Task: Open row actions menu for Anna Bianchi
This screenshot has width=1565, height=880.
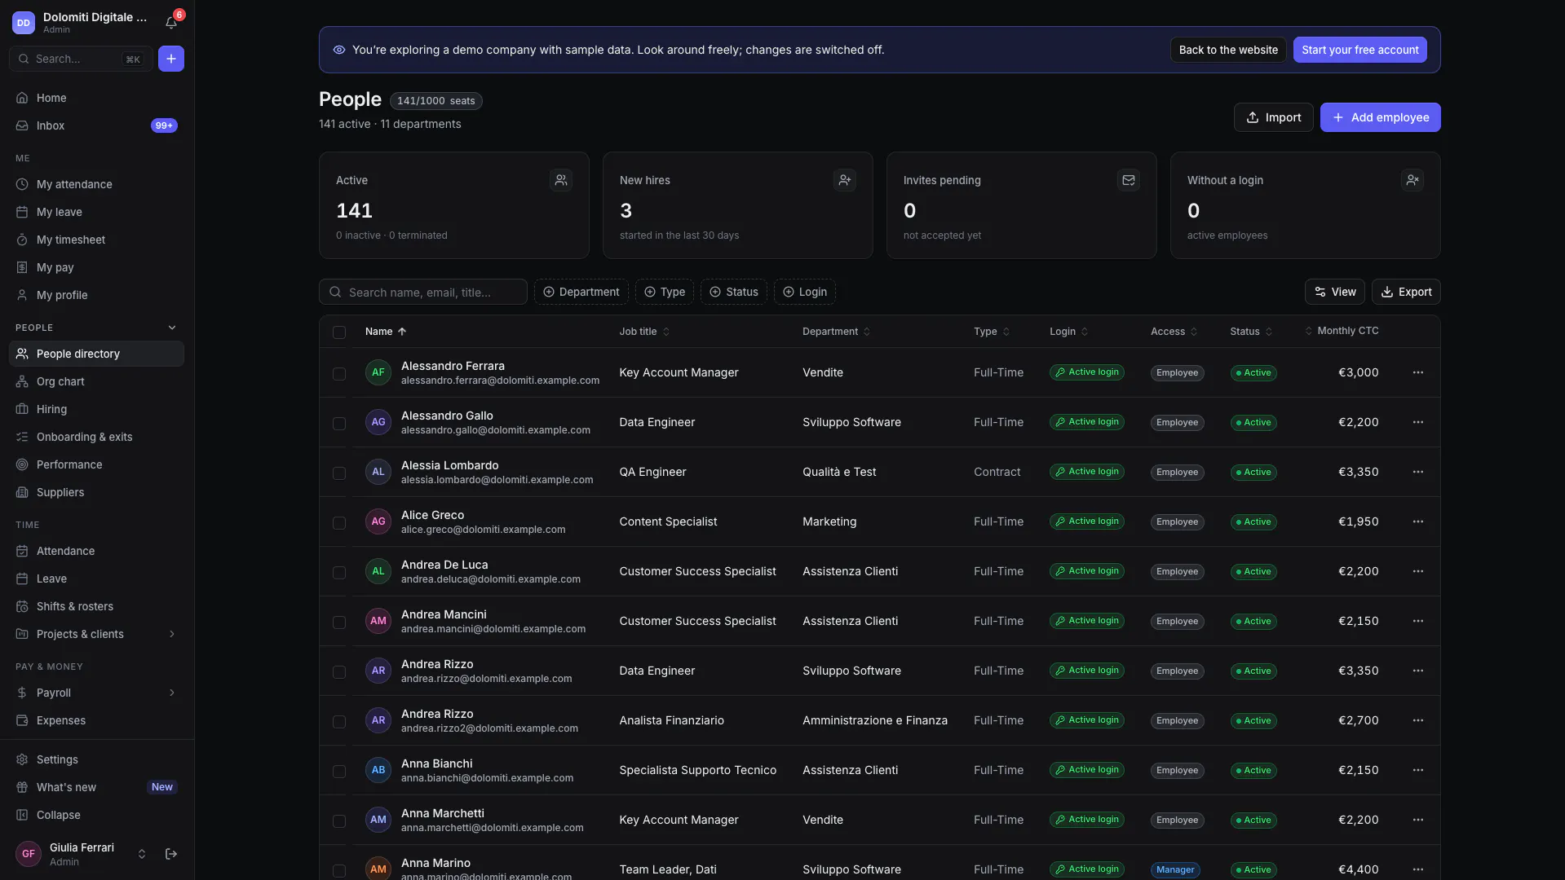Action: point(1418,770)
